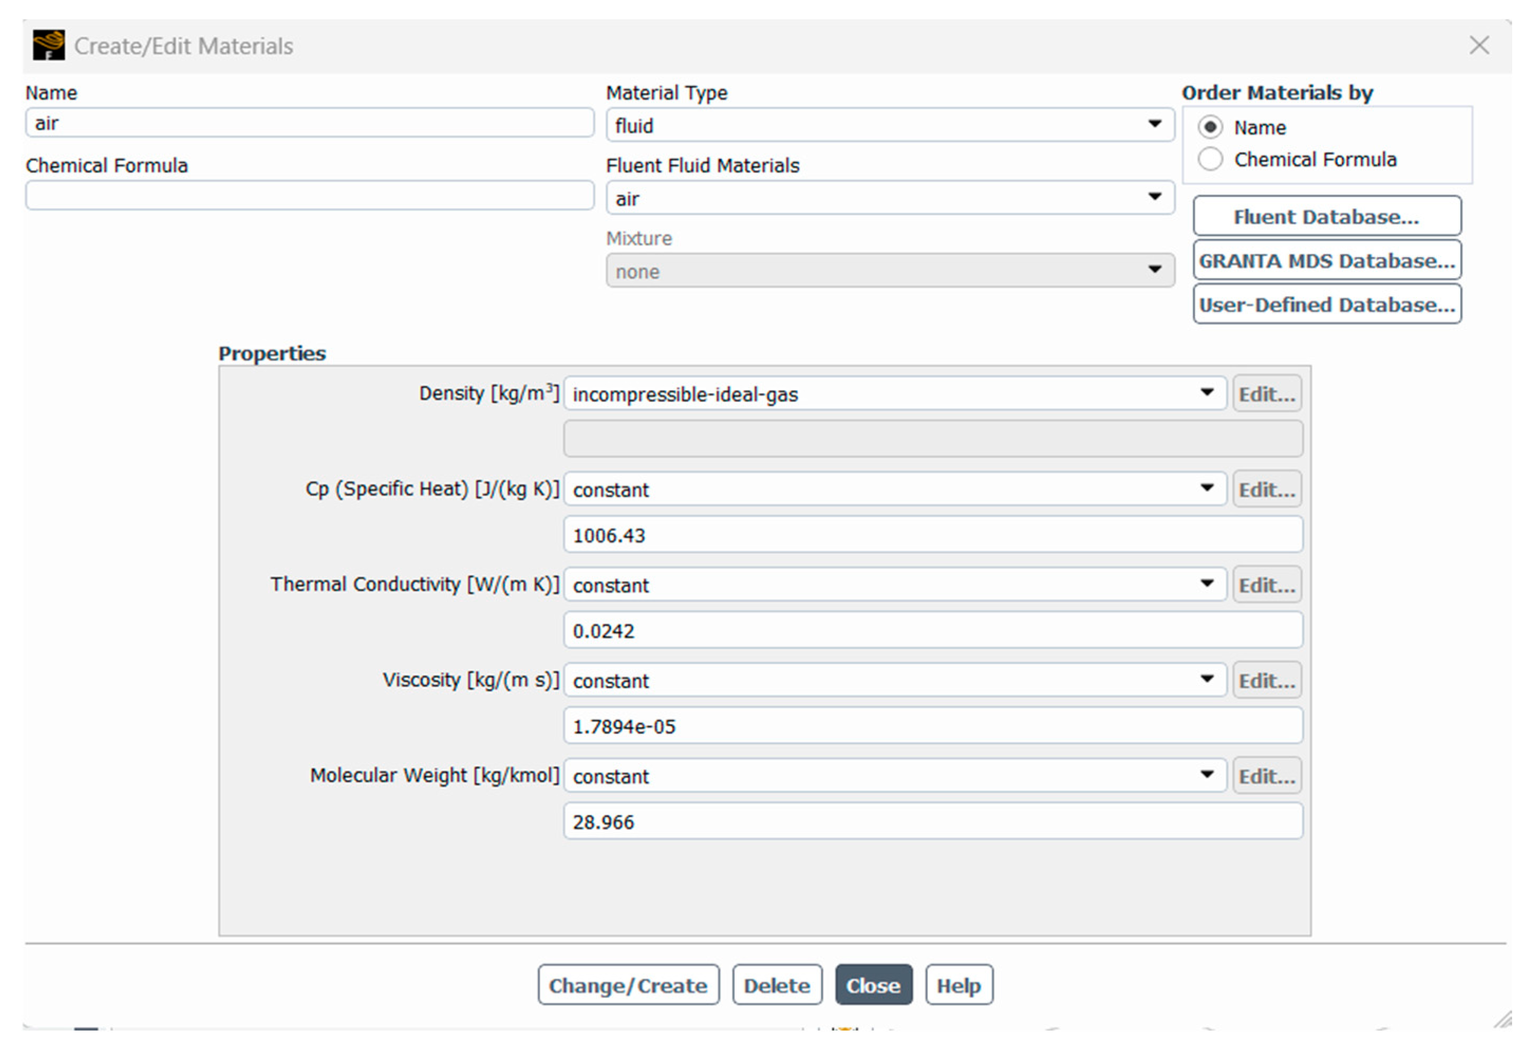Open the Viscosity method dropdown
The height and width of the screenshot is (1055, 1530).
tap(894, 680)
